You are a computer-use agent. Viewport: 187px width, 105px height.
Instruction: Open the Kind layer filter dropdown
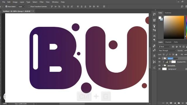164,47
